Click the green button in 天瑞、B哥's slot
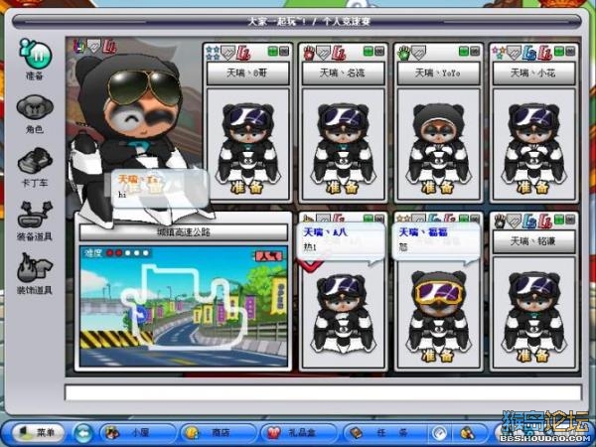 coord(273,52)
